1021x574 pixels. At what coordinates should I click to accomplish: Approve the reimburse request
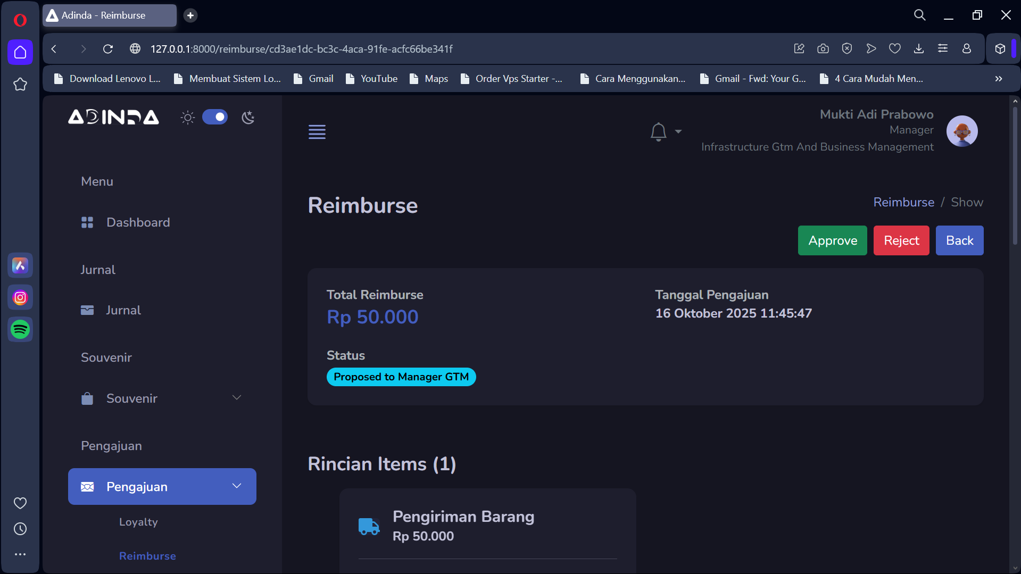(x=832, y=240)
